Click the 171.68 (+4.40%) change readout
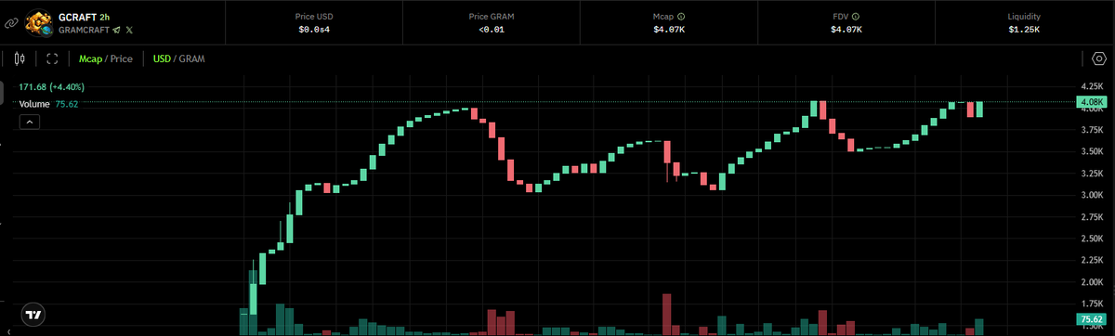Image resolution: width=1115 pixels, height=336 pixels. click(52, 87)
